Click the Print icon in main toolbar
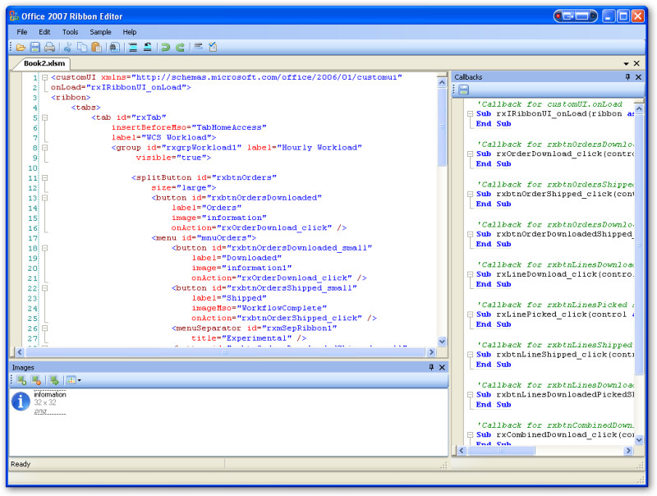This screenshot has height=496, width=657. 49,48
